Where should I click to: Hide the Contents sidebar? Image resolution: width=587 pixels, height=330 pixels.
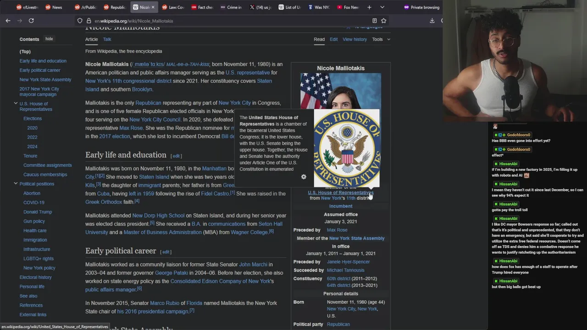(49, 39)
